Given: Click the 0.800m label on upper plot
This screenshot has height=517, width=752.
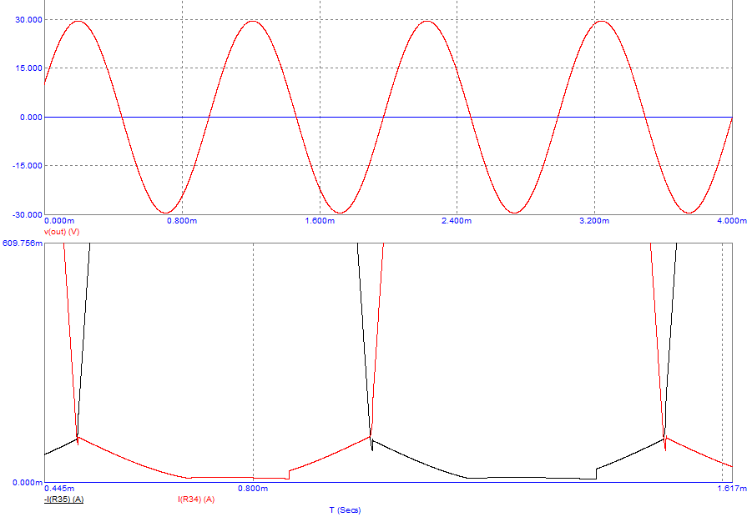Looking at the screenshot, I should tap(182, 221).
